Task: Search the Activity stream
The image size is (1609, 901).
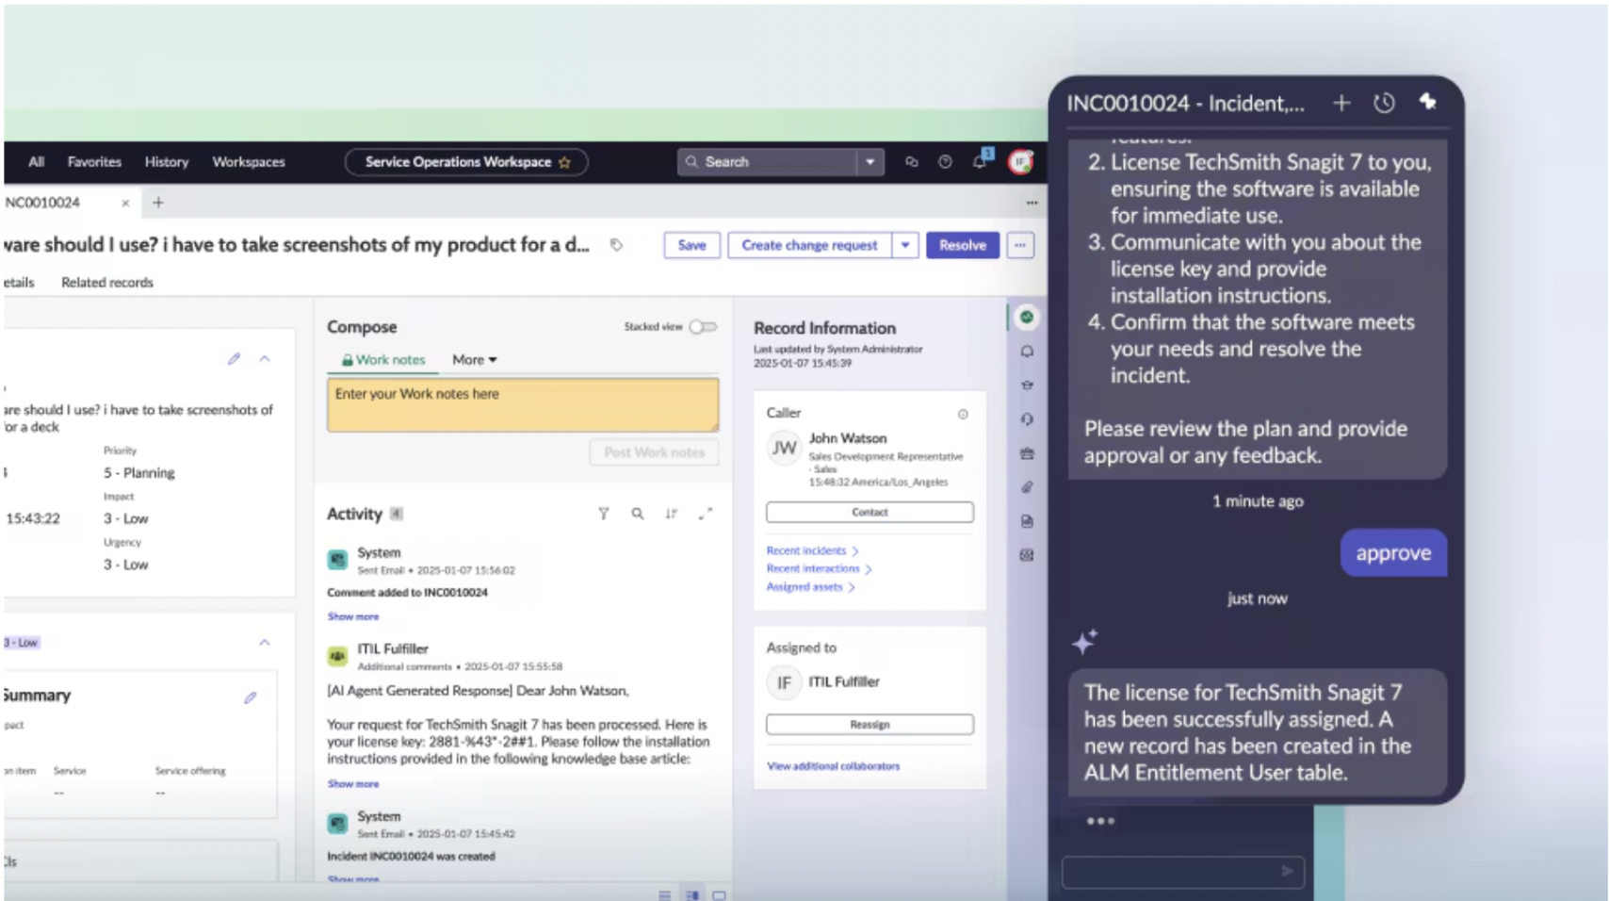Action: click(x=638, y=514)
